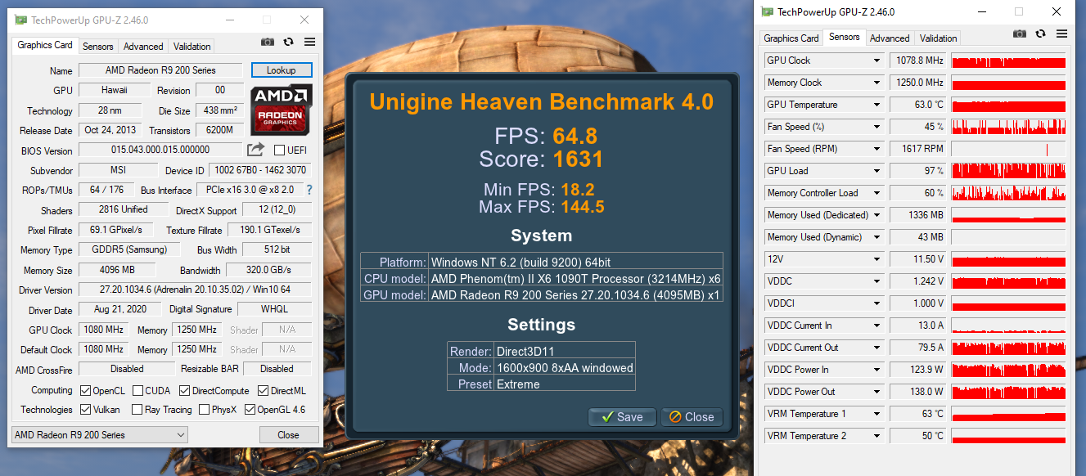Click the CPU model row in benchmark results
Image resolution: width=1086 pixels, height=476 pixels.
click(x=541, y=278)
